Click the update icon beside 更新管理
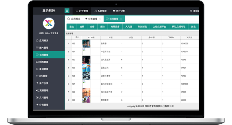The height and width of the screenshot is (125, 232). pyautogui.click(x=37, y=90)
